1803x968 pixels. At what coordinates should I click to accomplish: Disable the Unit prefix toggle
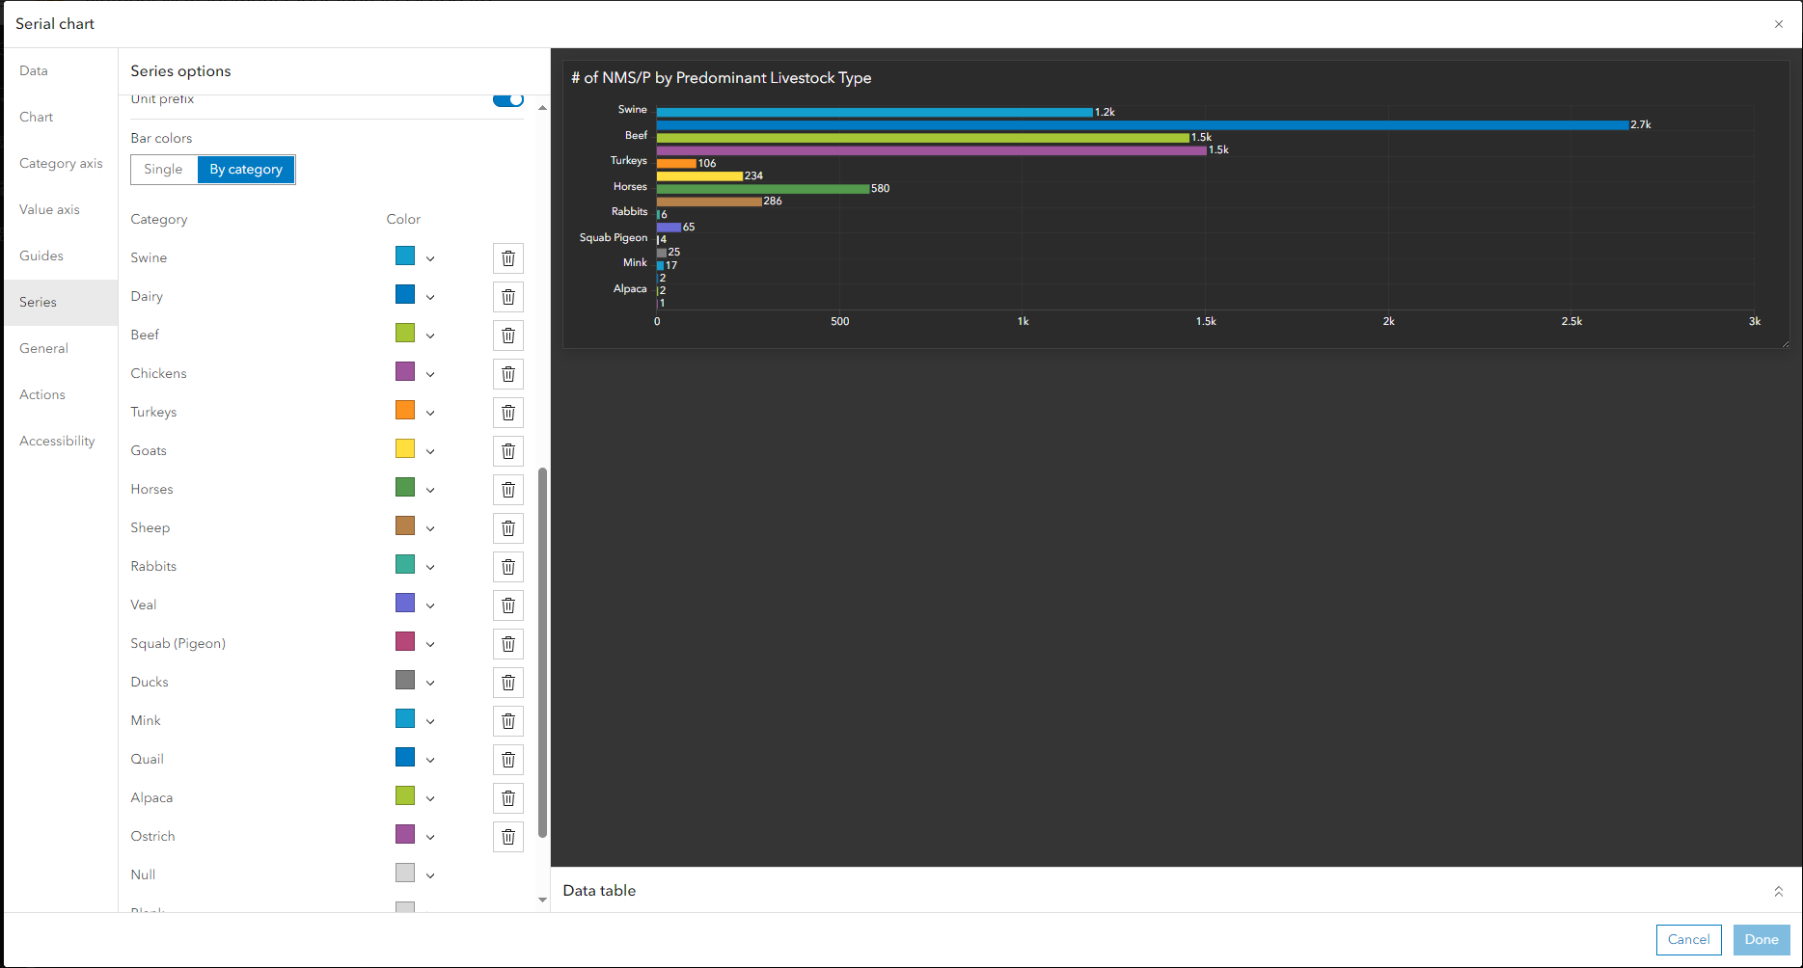[x=508, y=98]
